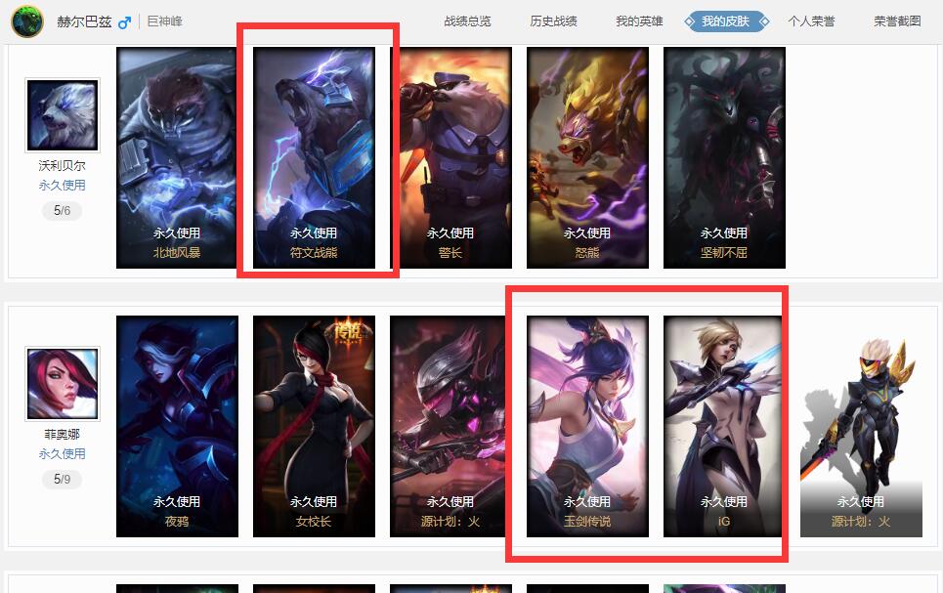Screen dimensions: 943x593
Task: Select the 我的皮肤 tab
Action: [x=726, y=21]
